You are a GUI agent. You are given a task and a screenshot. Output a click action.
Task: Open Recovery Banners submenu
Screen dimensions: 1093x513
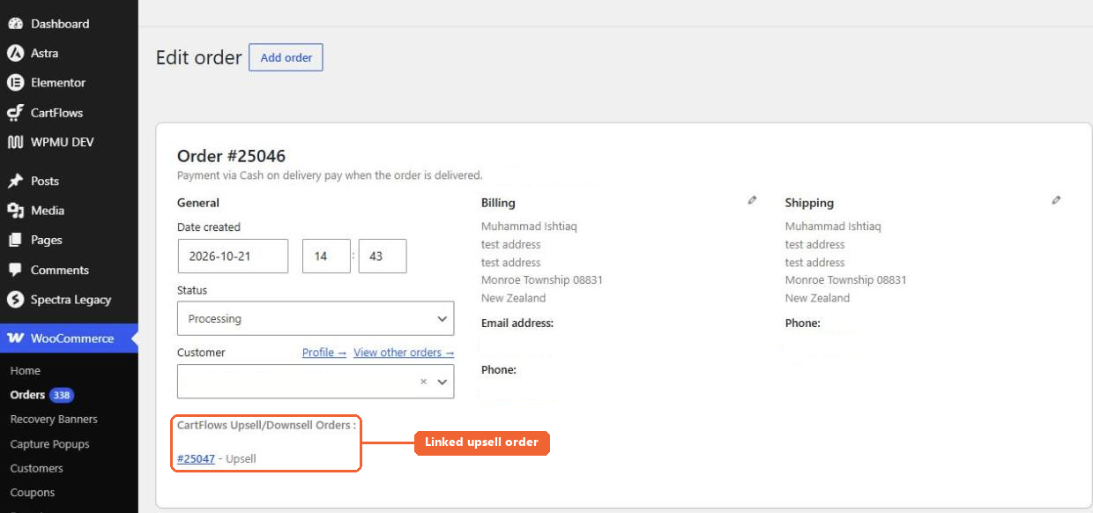point(54,420)
